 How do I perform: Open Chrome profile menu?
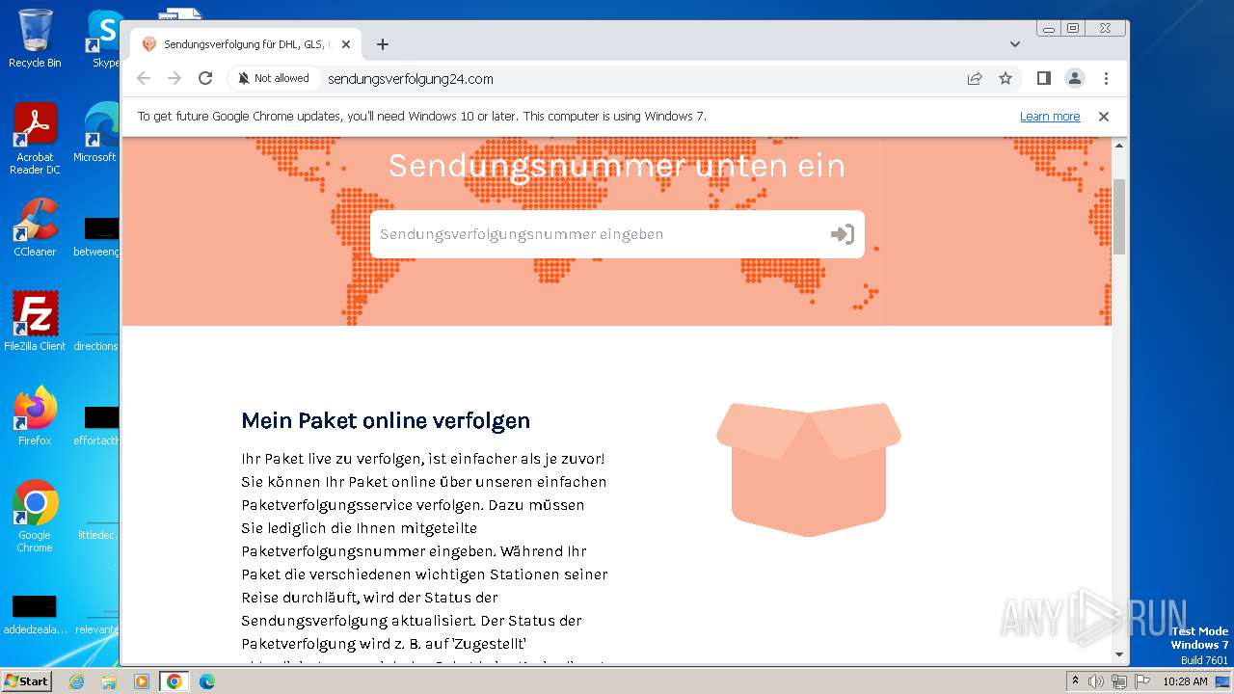(1074, 78)
